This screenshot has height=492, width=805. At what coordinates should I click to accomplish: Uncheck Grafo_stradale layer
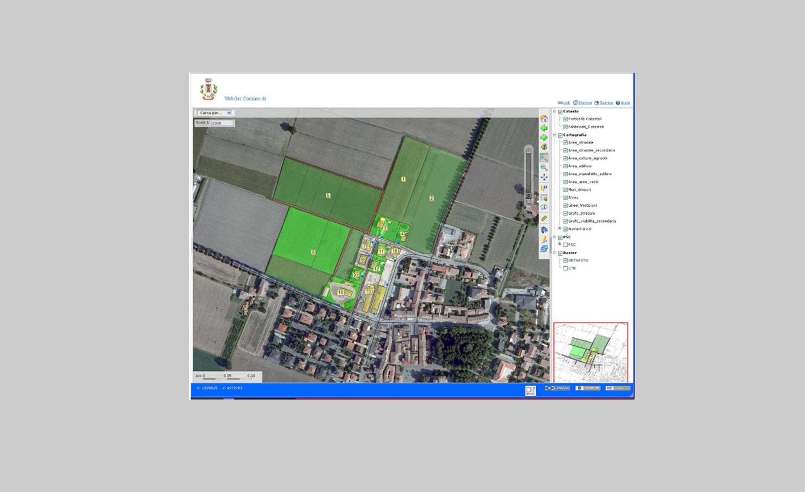click(565, 213)
